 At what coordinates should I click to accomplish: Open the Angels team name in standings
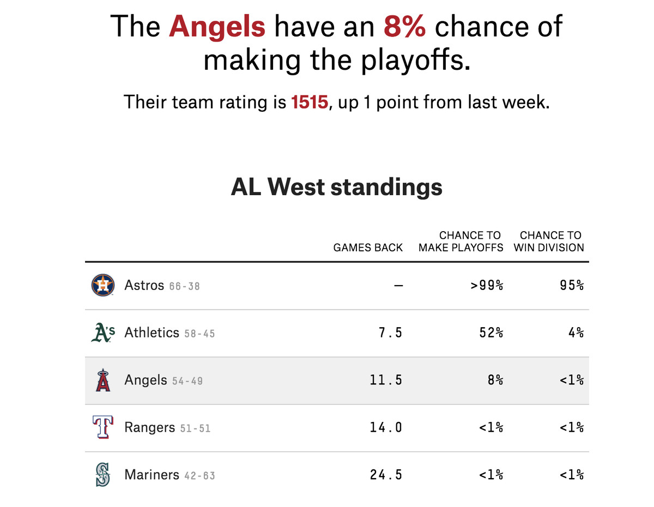tap(146, 380)
